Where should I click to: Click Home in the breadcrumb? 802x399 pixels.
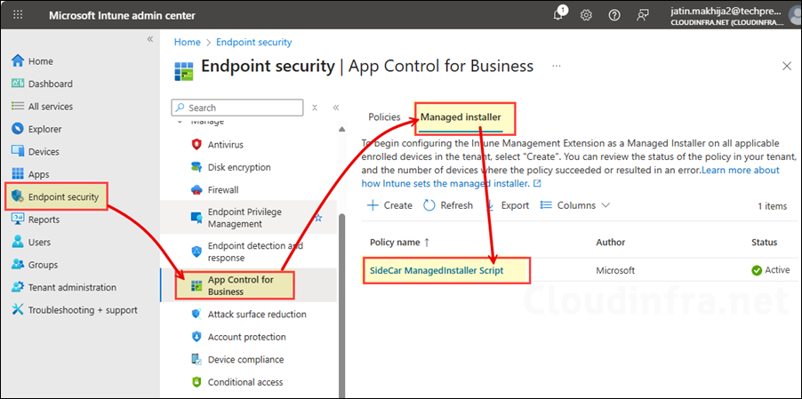point(187,42)
